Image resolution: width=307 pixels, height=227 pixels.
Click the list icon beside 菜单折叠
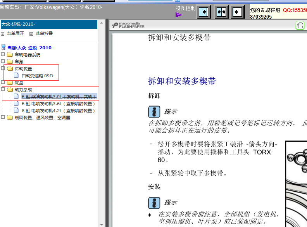31,34
